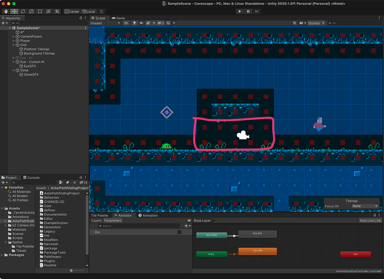Toggle the scene visibility eye icon
The image size is (384, 279).
[x=160, y=23]
